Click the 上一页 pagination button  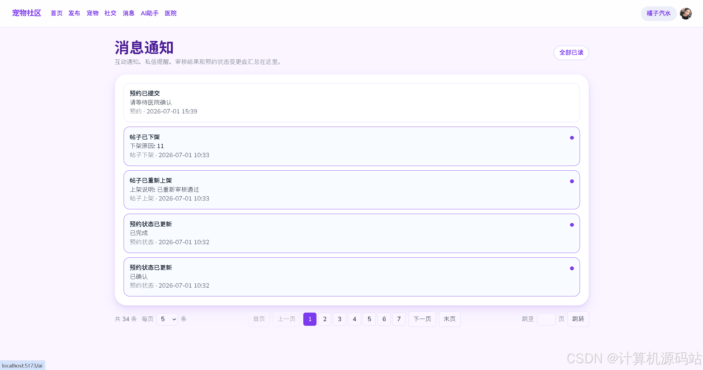pyautogui.click(x=286, y=319)
